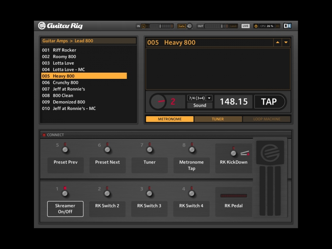The image size is (332, 249).
Task: Click the Gate threshold knob
Action: point(190,26)
